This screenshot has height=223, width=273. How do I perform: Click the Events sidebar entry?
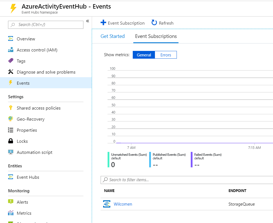point(23,83)
